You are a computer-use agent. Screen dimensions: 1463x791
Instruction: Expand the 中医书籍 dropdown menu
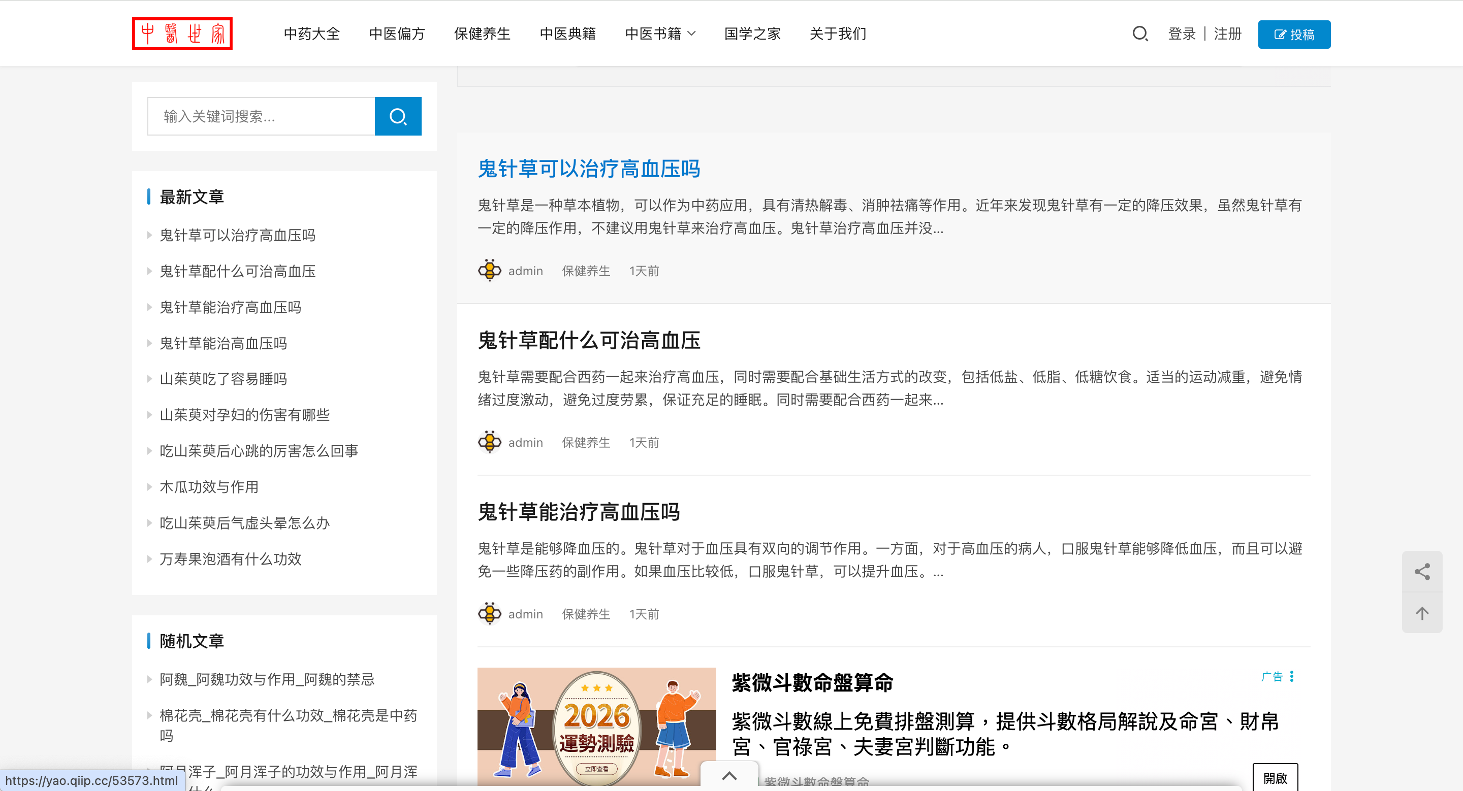coord(659,34)
